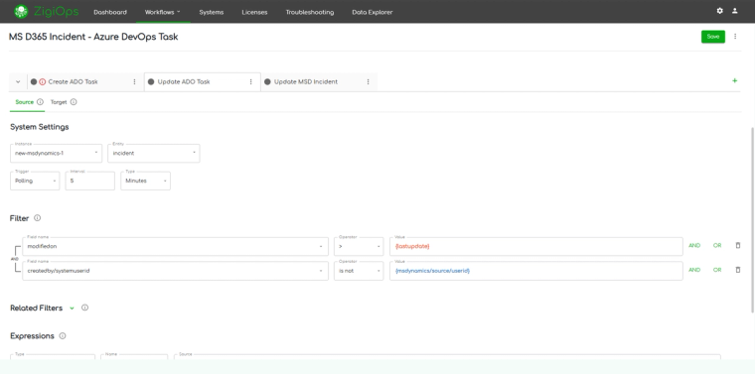Image resolution: width=755 pixels, height=374 pixels.
Task: Toggle the Update MSD Incident status dot
Action: [267, 81]
